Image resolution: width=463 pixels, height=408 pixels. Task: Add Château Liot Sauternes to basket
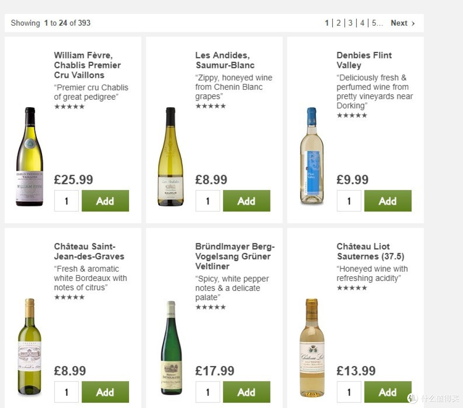pyautogui.click(x=388, y=392)
